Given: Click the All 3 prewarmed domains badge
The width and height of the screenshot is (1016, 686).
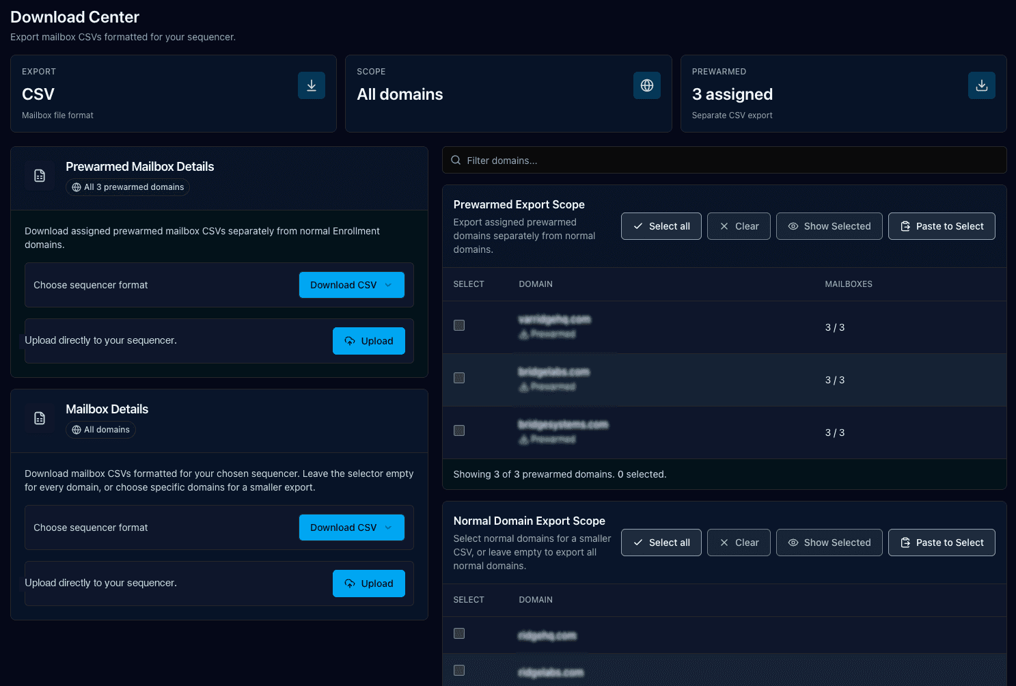Looking at the screenshot, I should tap(128, 187).
